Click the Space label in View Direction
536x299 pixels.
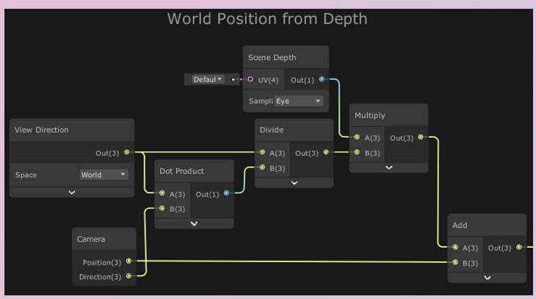[x=26, y=174]
